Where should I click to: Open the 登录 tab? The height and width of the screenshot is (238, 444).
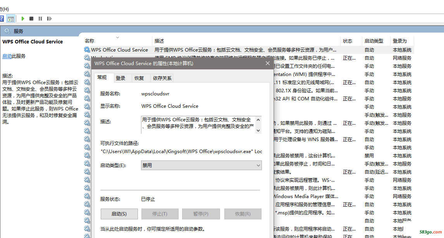[120, 78]
